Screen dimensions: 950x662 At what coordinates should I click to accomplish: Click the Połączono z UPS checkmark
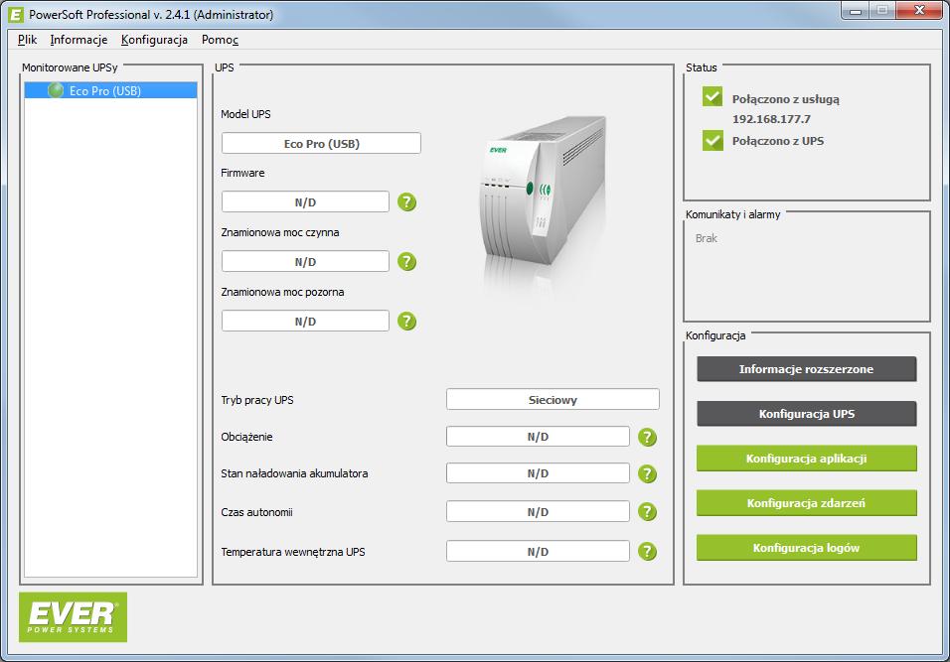(x=712, y=140)
